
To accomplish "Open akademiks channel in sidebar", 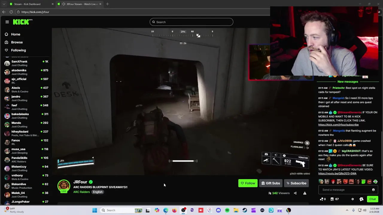I will coord(26,72).
